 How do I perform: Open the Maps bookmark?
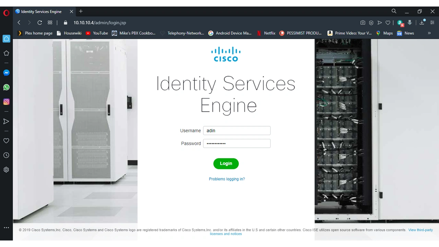[x=384, y=33]
